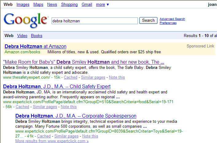This screenshot has height=143, width=217.
Task: Click the search query input field
Action: [95, 21]
